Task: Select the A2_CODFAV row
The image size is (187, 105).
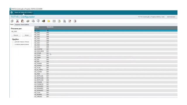Action: click(x=106, y=49)
